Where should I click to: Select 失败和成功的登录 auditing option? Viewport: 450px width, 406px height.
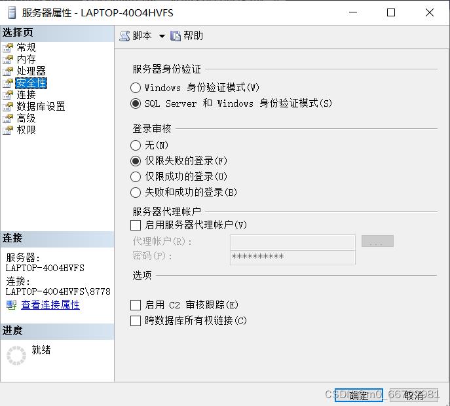(x=136, y=193)
